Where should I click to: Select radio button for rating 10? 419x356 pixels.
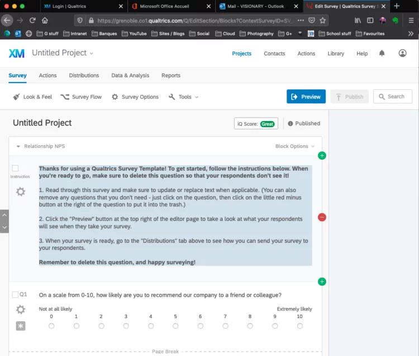(300, 326)
